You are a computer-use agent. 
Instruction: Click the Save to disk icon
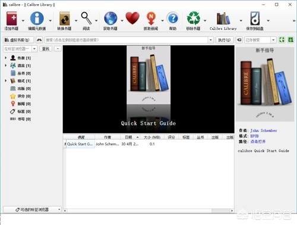pyautogui.click(x=255, y=18)
